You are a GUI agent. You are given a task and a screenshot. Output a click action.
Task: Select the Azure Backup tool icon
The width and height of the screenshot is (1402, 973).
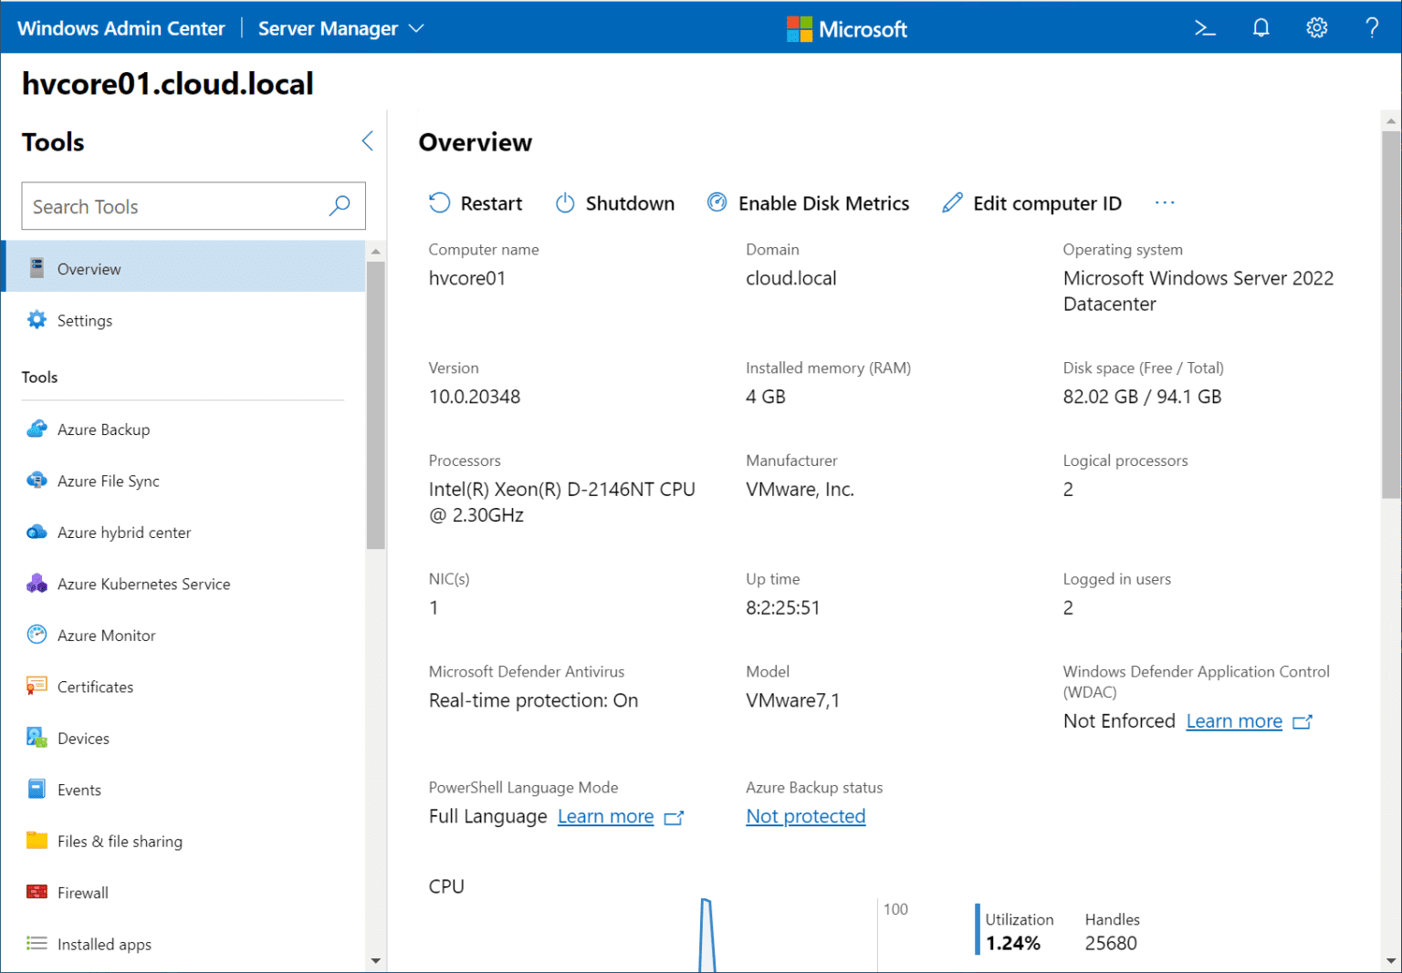point(37,429)
